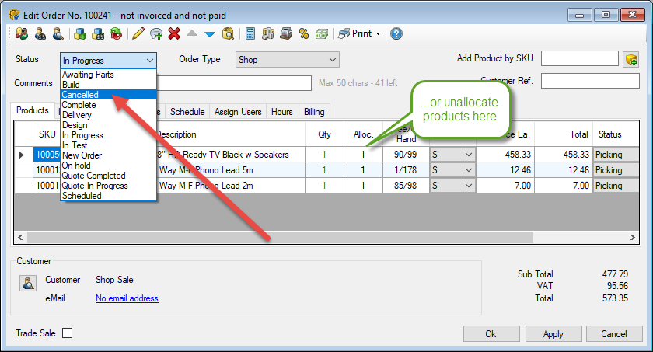The height and width of the screenshot is (352, 653).
Task: Click the customer profile icon in Customer section
Action: point(27,284)
